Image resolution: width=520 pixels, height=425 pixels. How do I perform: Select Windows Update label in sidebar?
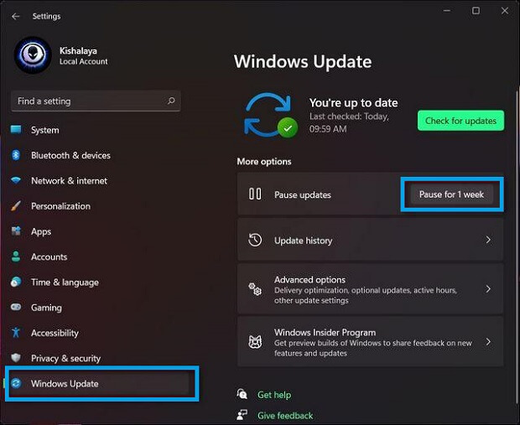(65, 384)
